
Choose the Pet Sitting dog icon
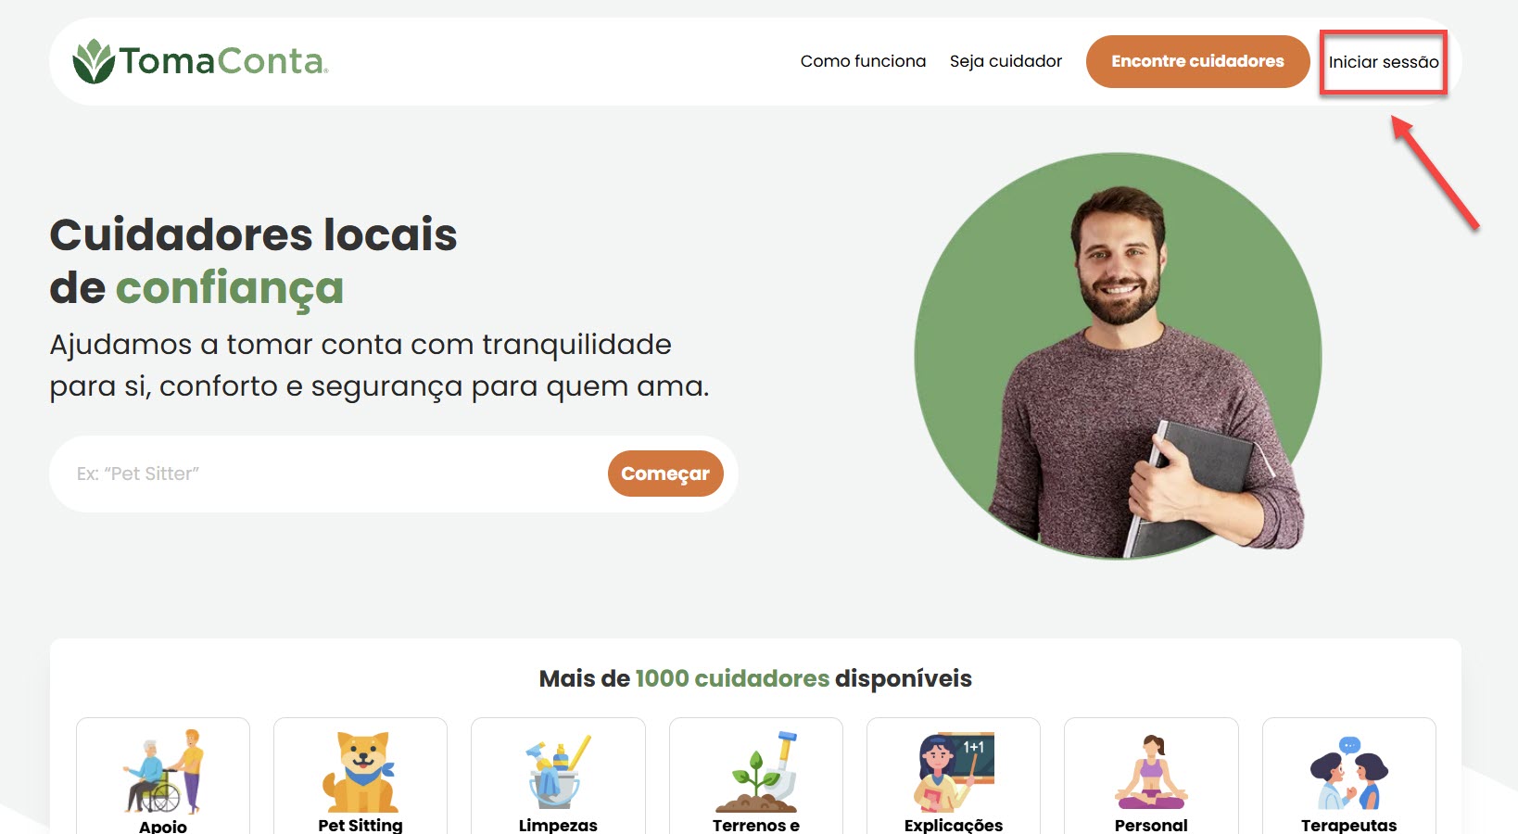[x=361, y=772]
